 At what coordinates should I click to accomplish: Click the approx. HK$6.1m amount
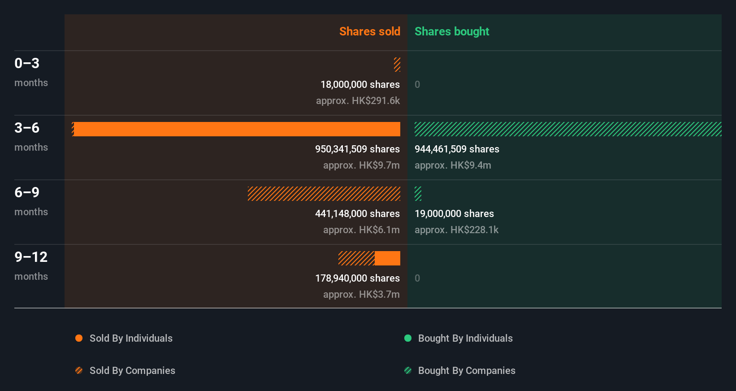click(361, 230)
